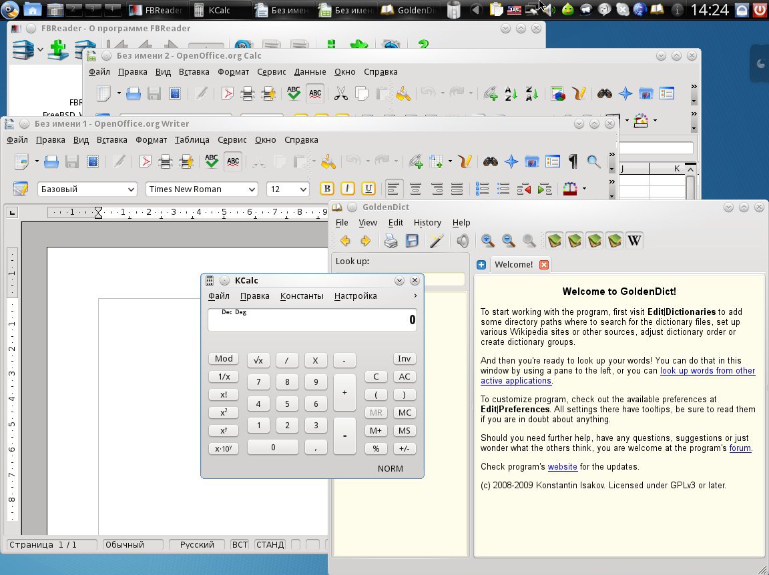The image size is (769, 575).
Task: Click the nonprinting characters pilcrow icon
Action: pyautogui.click(x=572, y=161)
